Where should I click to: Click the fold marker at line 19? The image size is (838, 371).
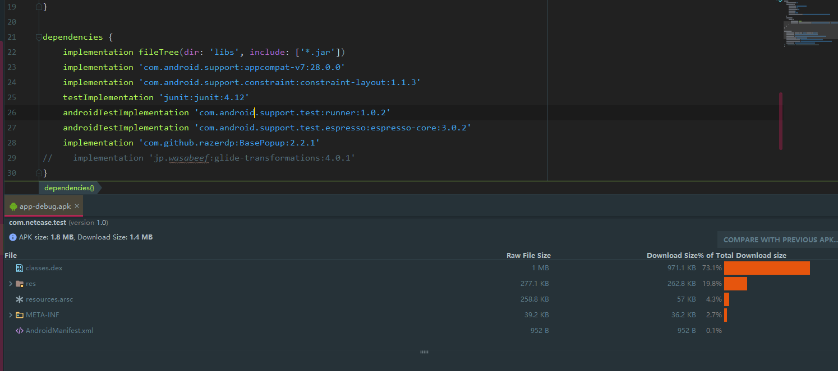coord(39,6)
